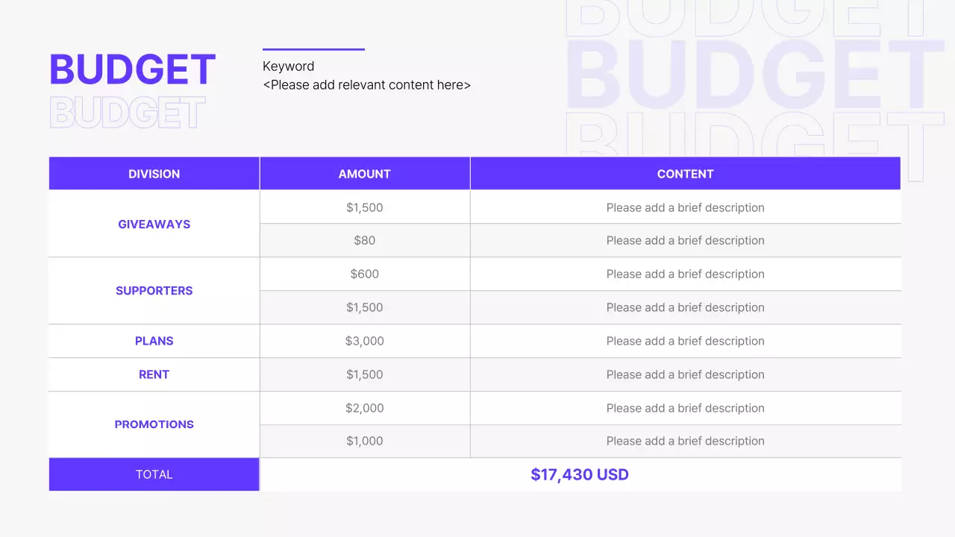Click the purple BUDGET slide title
Image resolution: width=955 pixels, height=537 pixels.
point(132,69)
